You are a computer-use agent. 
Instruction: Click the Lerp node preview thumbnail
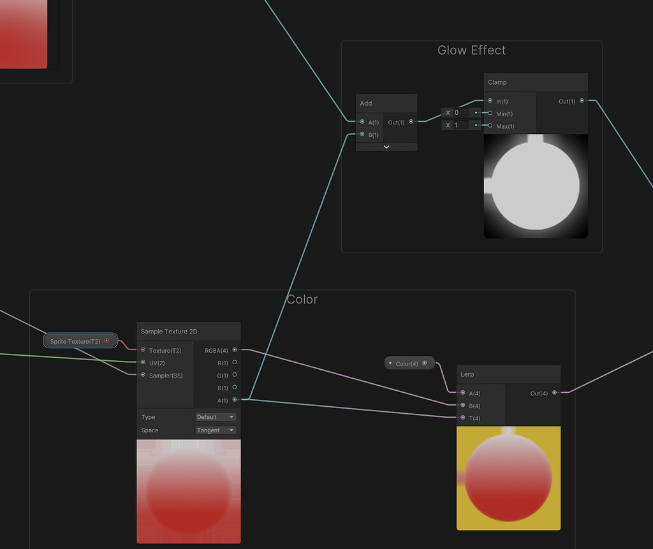508,478
